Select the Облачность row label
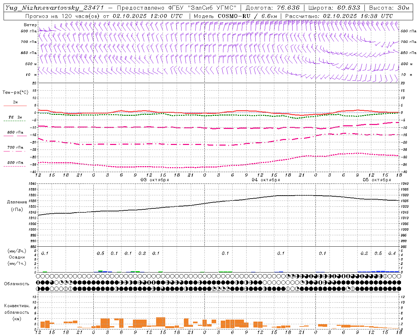 (x=17, y=284)
